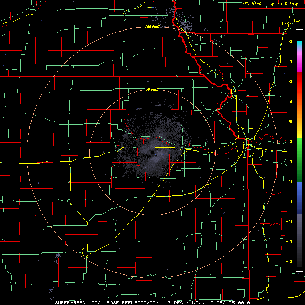
Task: Click the [dBZ] unit label
Action: [288, 23]
